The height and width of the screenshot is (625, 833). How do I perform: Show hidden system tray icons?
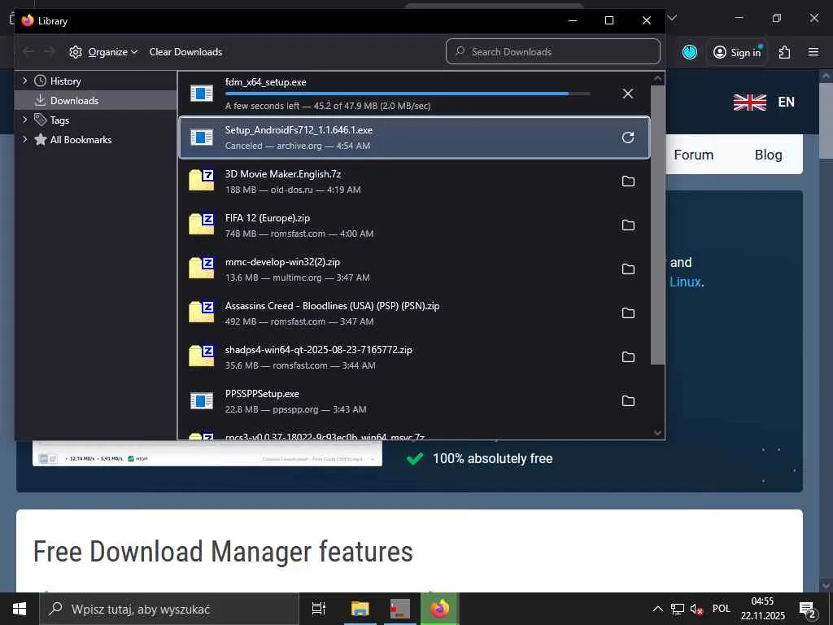(657, 609)
